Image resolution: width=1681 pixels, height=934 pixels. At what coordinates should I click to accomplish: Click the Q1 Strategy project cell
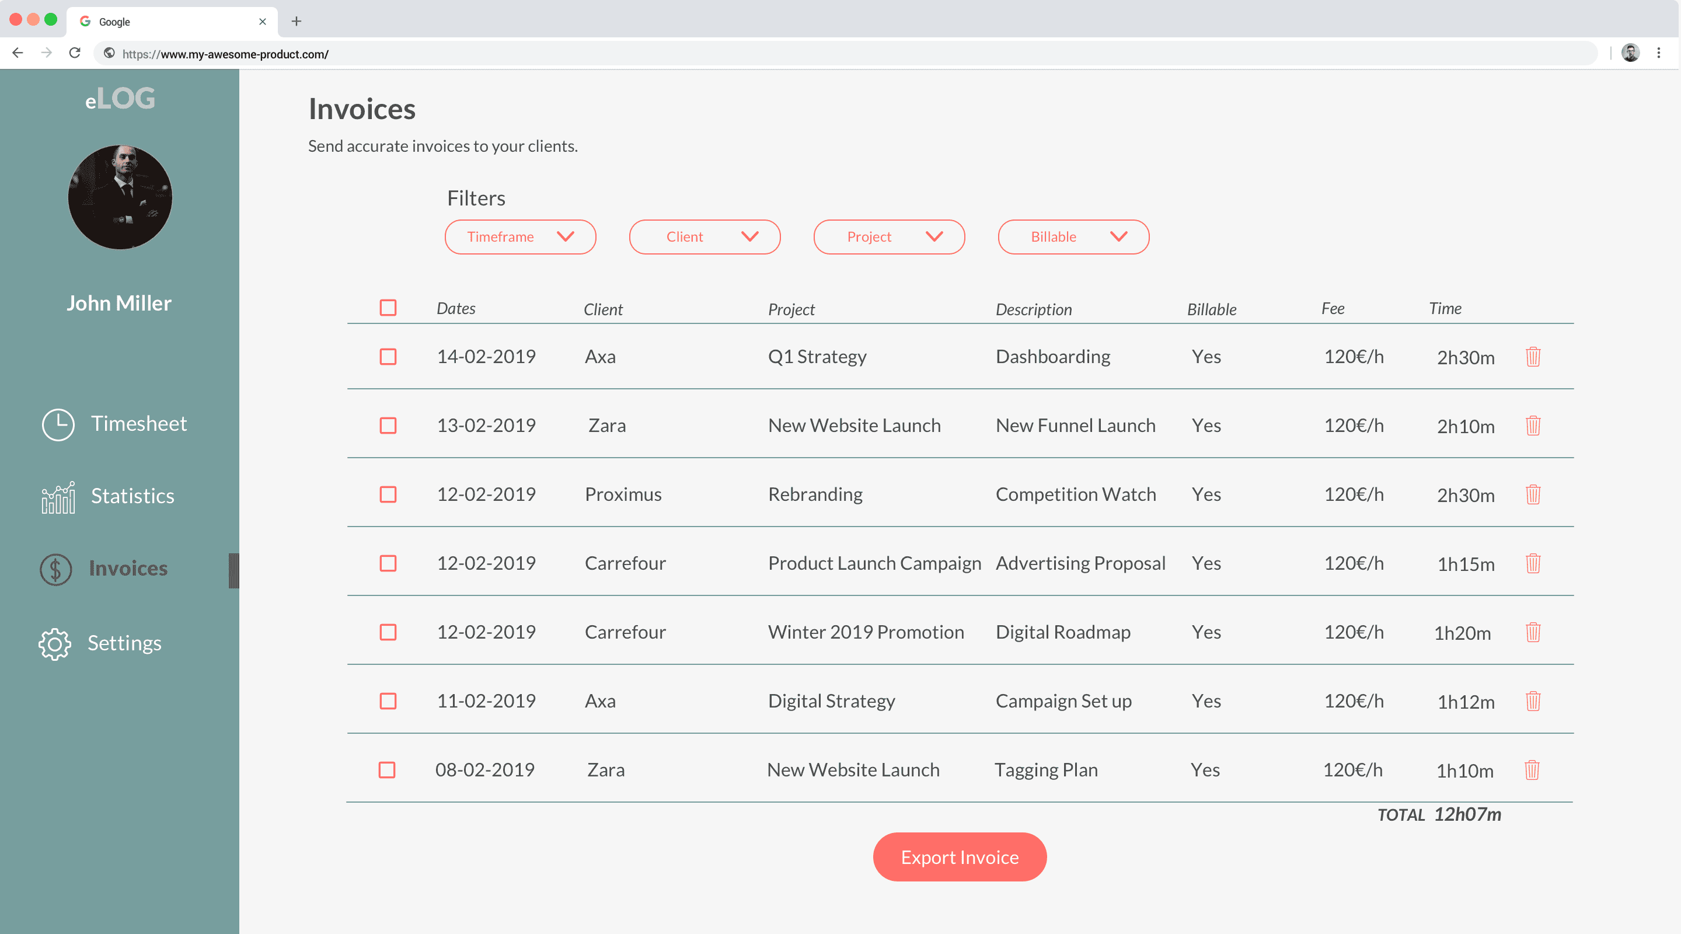[817, 356]
